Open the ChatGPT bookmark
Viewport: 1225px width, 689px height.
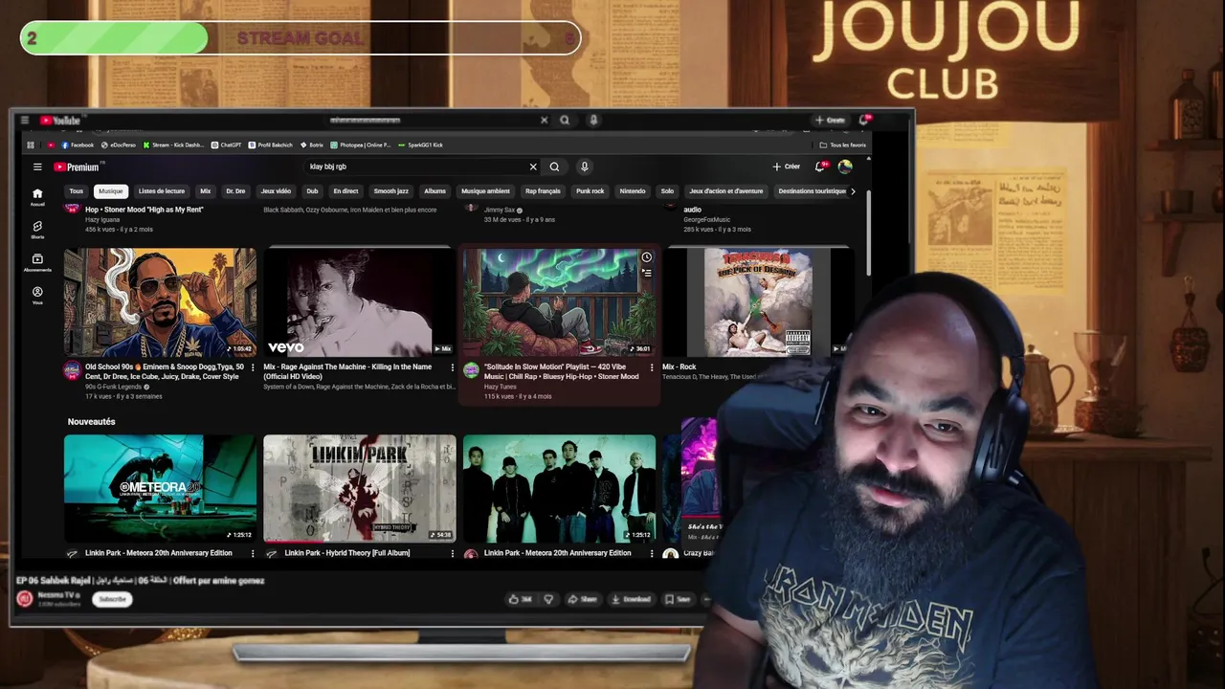coord(226,144)
